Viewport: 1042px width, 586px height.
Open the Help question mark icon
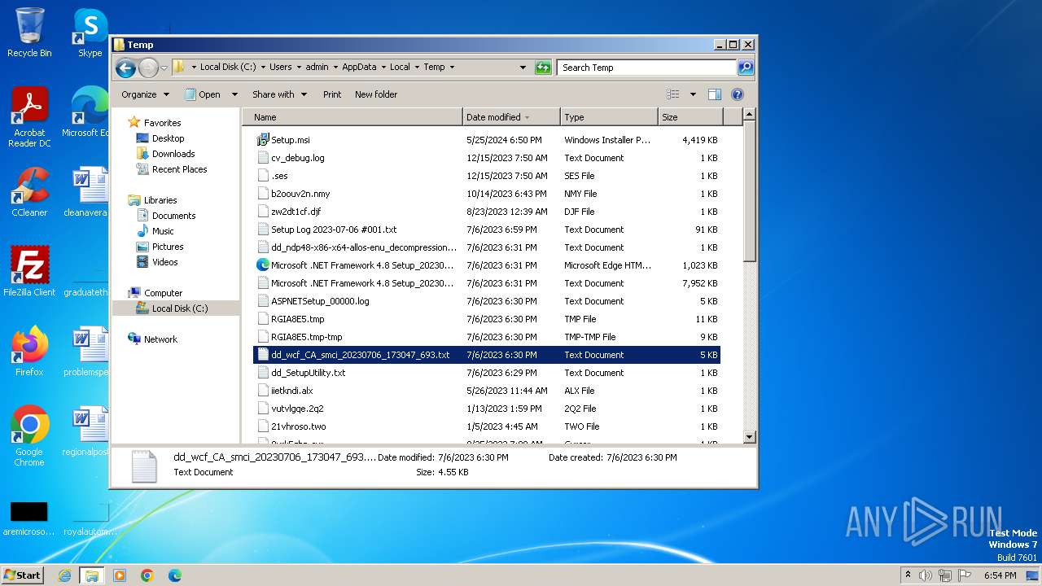pos(737,94)
